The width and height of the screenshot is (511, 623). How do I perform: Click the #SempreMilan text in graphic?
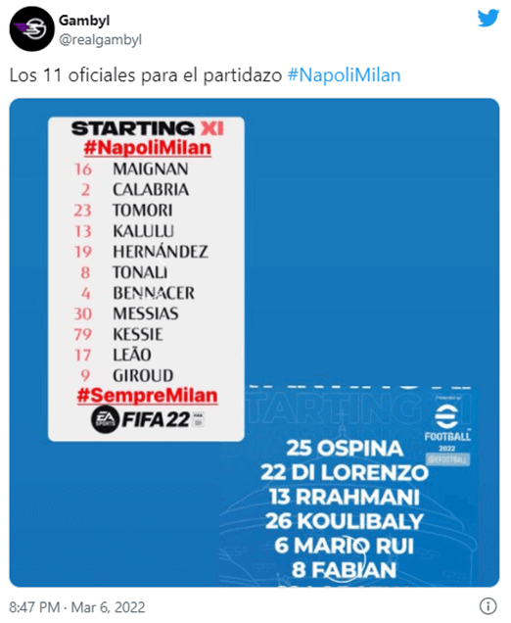click(x=147, y=396)
